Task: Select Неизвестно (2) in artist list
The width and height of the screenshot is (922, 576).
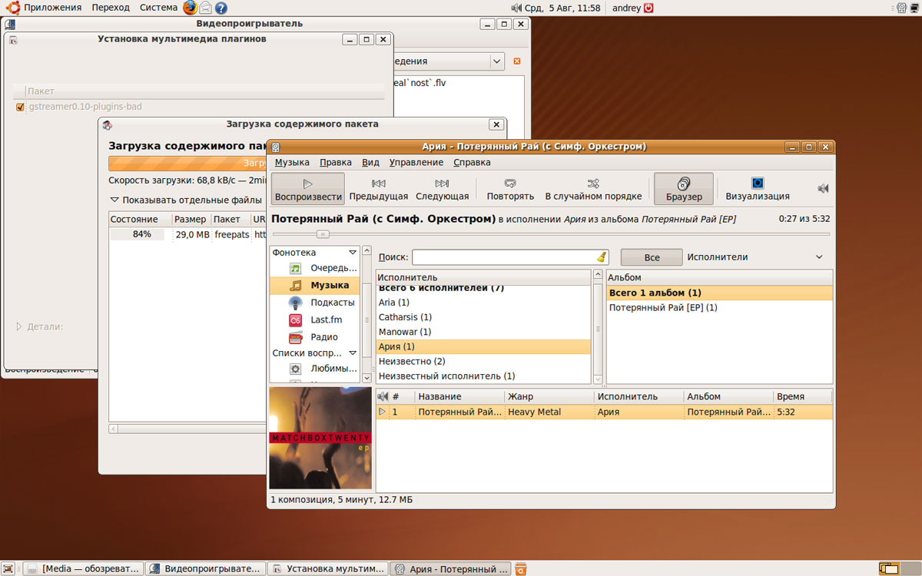Action: [x=483, y=361]
